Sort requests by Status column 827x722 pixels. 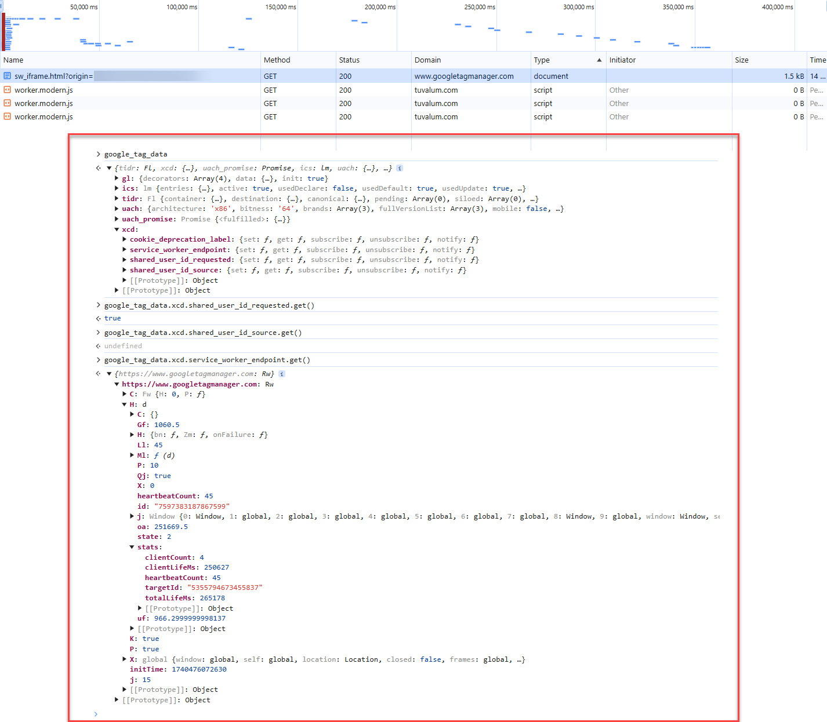point(373,60)
